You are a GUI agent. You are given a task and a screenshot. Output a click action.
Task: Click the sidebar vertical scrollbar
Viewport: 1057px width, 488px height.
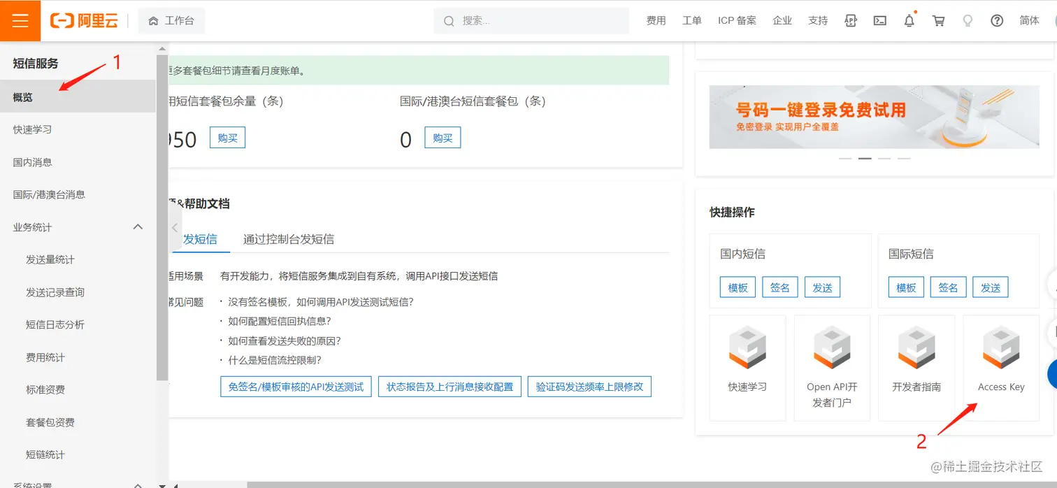pos(162,217)
